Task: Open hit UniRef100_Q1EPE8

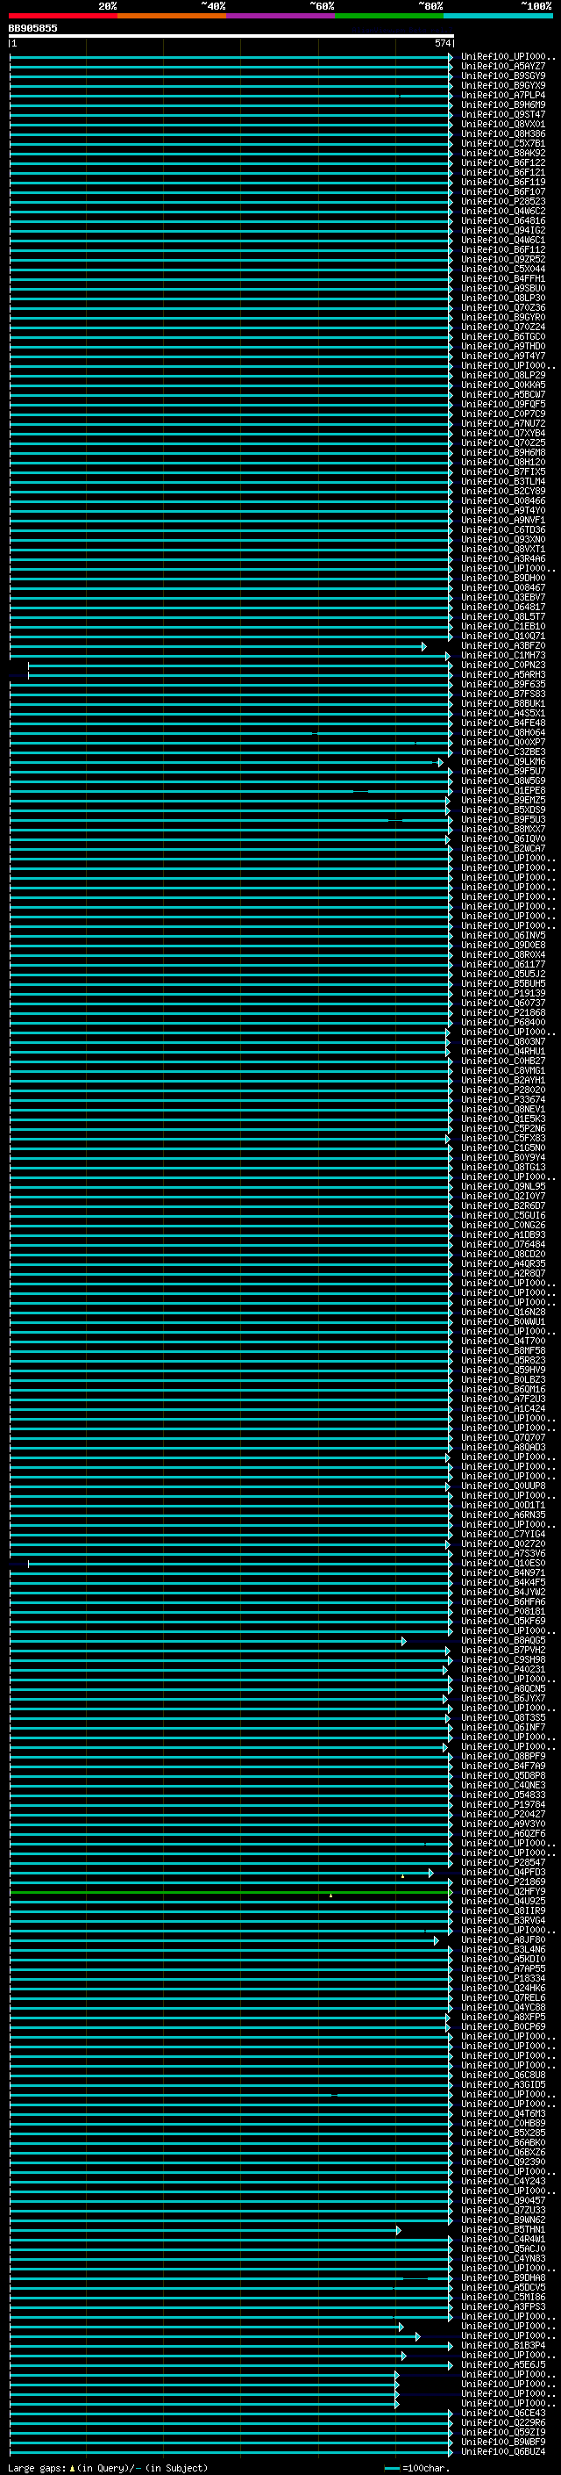Action: [503, 790]
